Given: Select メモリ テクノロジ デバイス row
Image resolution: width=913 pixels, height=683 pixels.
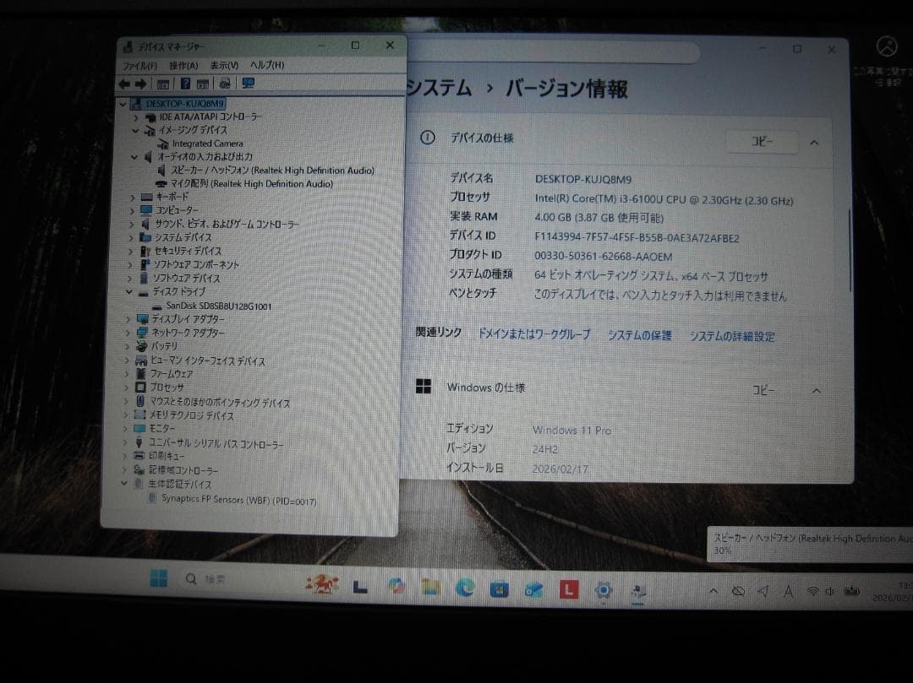Looking at the screenshot, I should tap(191, 415).
